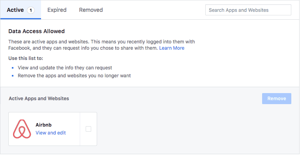Click the Data Access Allowed heading

[x=37, y=31]
